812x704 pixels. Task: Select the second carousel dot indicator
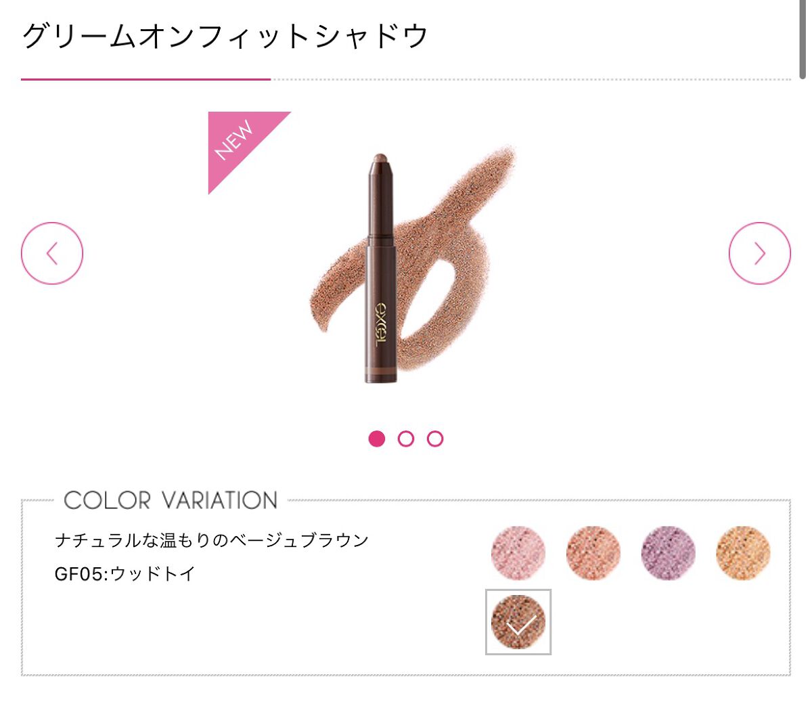(x=406, y=439)
